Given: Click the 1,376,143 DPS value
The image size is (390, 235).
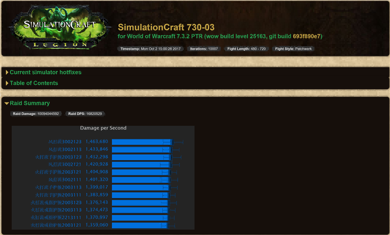Looking at the screenshot, I should [97, 202].
